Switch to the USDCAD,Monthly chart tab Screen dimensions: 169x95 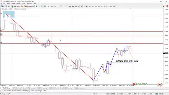[x=79, y=88]
